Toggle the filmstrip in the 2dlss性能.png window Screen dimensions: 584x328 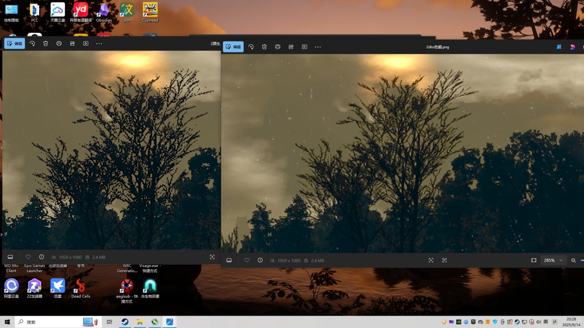click(229, 260)
